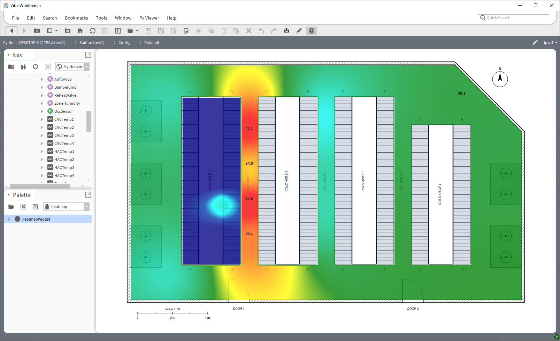Image resolution: width=560 pixels, height=341 pixels.
Task: Open the Px Viewer menu
Action: pyautogui.click(x=149, y=18)
